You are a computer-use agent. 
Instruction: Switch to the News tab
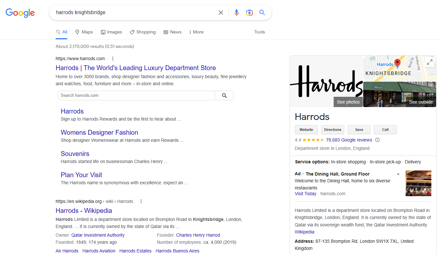tap(173, 32)
